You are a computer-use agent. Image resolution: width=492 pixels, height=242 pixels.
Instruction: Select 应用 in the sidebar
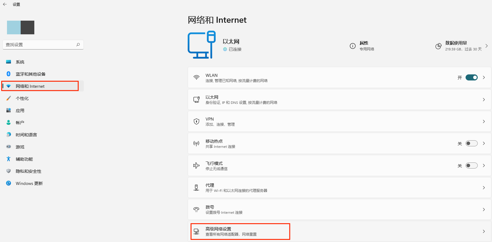(x=43, y=111)
